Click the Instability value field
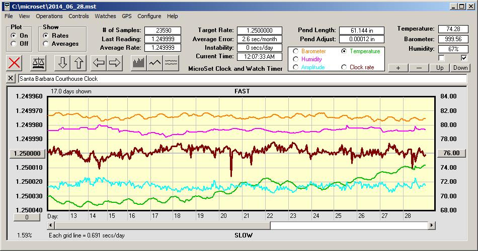478x251 pixels. point(260,48)
